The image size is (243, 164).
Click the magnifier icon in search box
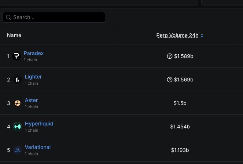8,17
